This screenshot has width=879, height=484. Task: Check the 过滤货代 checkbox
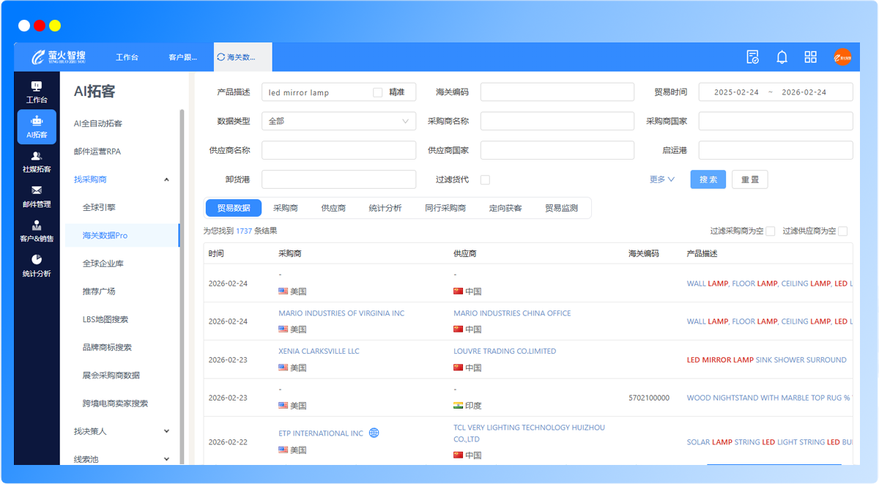pyautogui.click(x=485, y=179)
